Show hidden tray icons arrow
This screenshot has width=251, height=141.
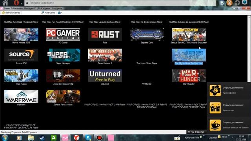coord(233,138)
